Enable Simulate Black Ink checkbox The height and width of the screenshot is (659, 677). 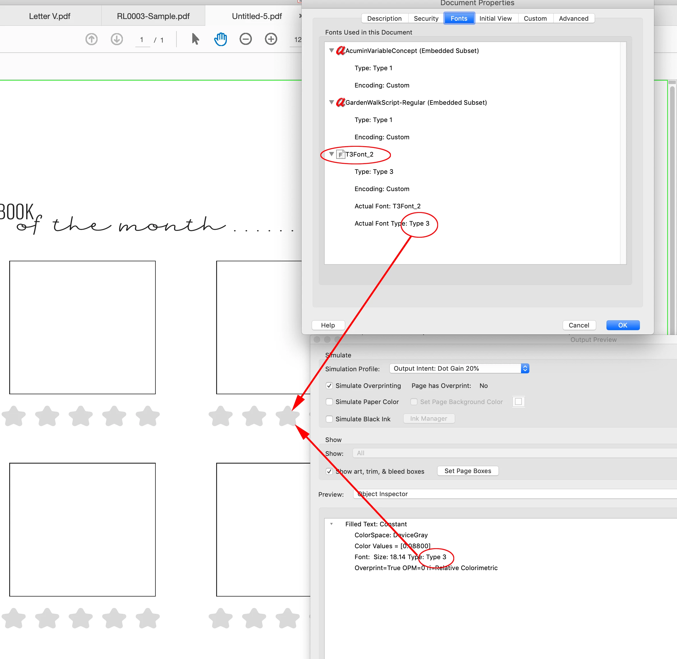(329, 419)
